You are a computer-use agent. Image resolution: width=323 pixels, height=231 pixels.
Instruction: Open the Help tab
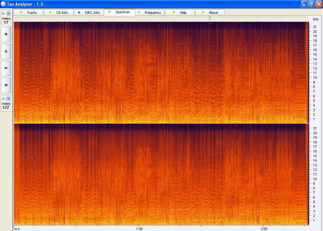click(x=183, y=13)
